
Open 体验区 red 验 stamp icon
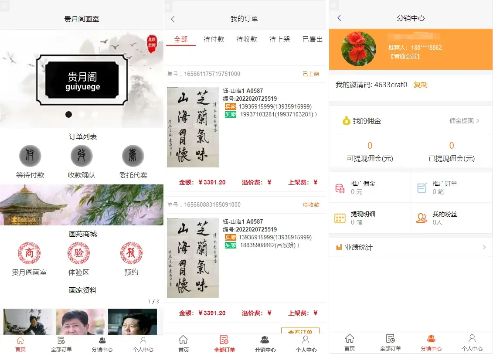[78, 253]
